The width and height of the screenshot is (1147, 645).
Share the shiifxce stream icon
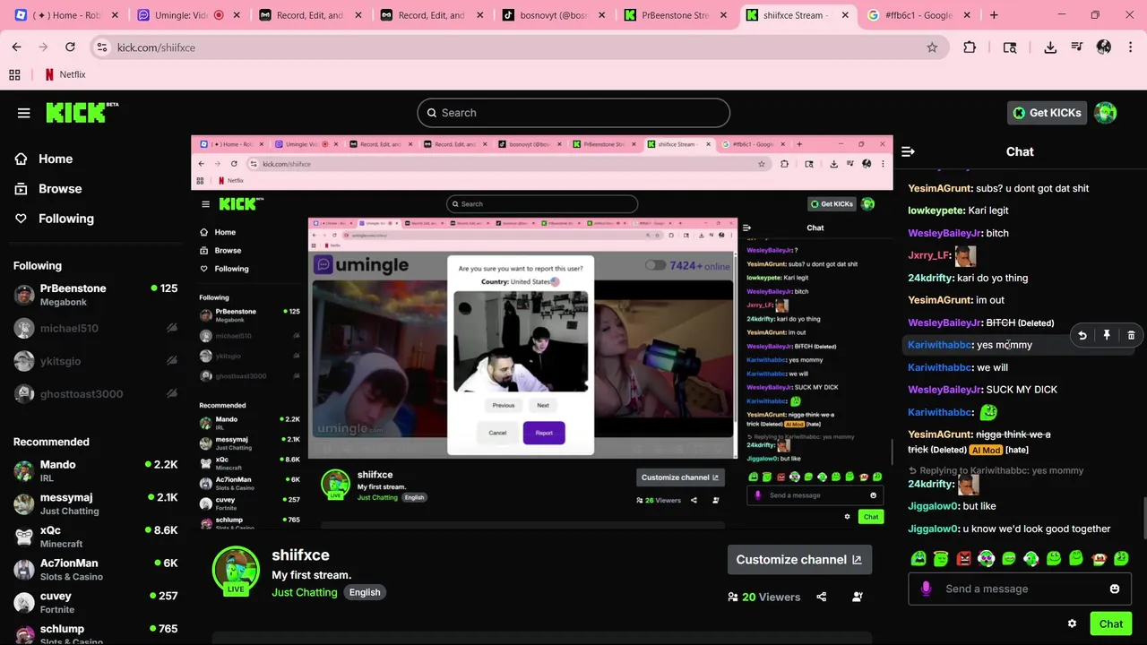(x=822, y=597)
